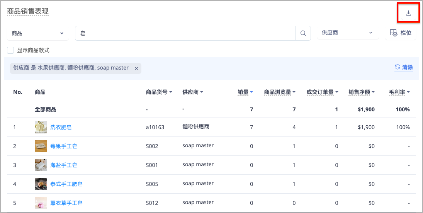423x213 pixels.
Task: Open the 莓果手工皂 product link
Action: (64, 146)
